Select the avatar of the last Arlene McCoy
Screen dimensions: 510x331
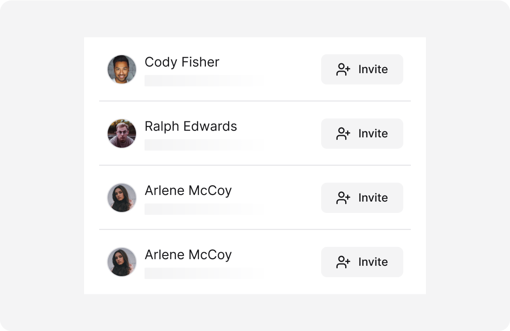click(x=122, y=262)
